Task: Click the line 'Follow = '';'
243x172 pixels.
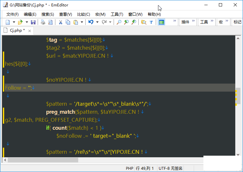Action: (x=18, y=88)
